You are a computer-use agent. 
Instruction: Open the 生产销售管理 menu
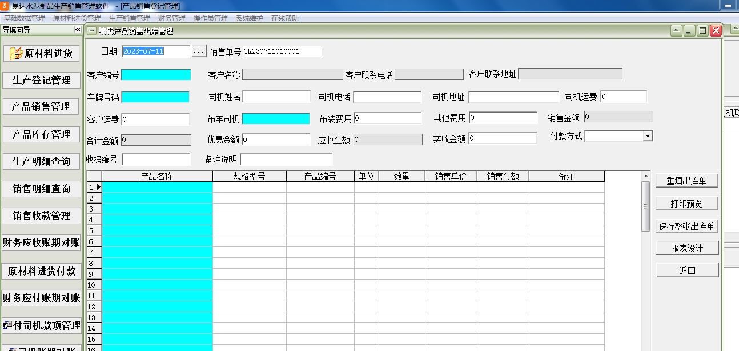point(130,18)
